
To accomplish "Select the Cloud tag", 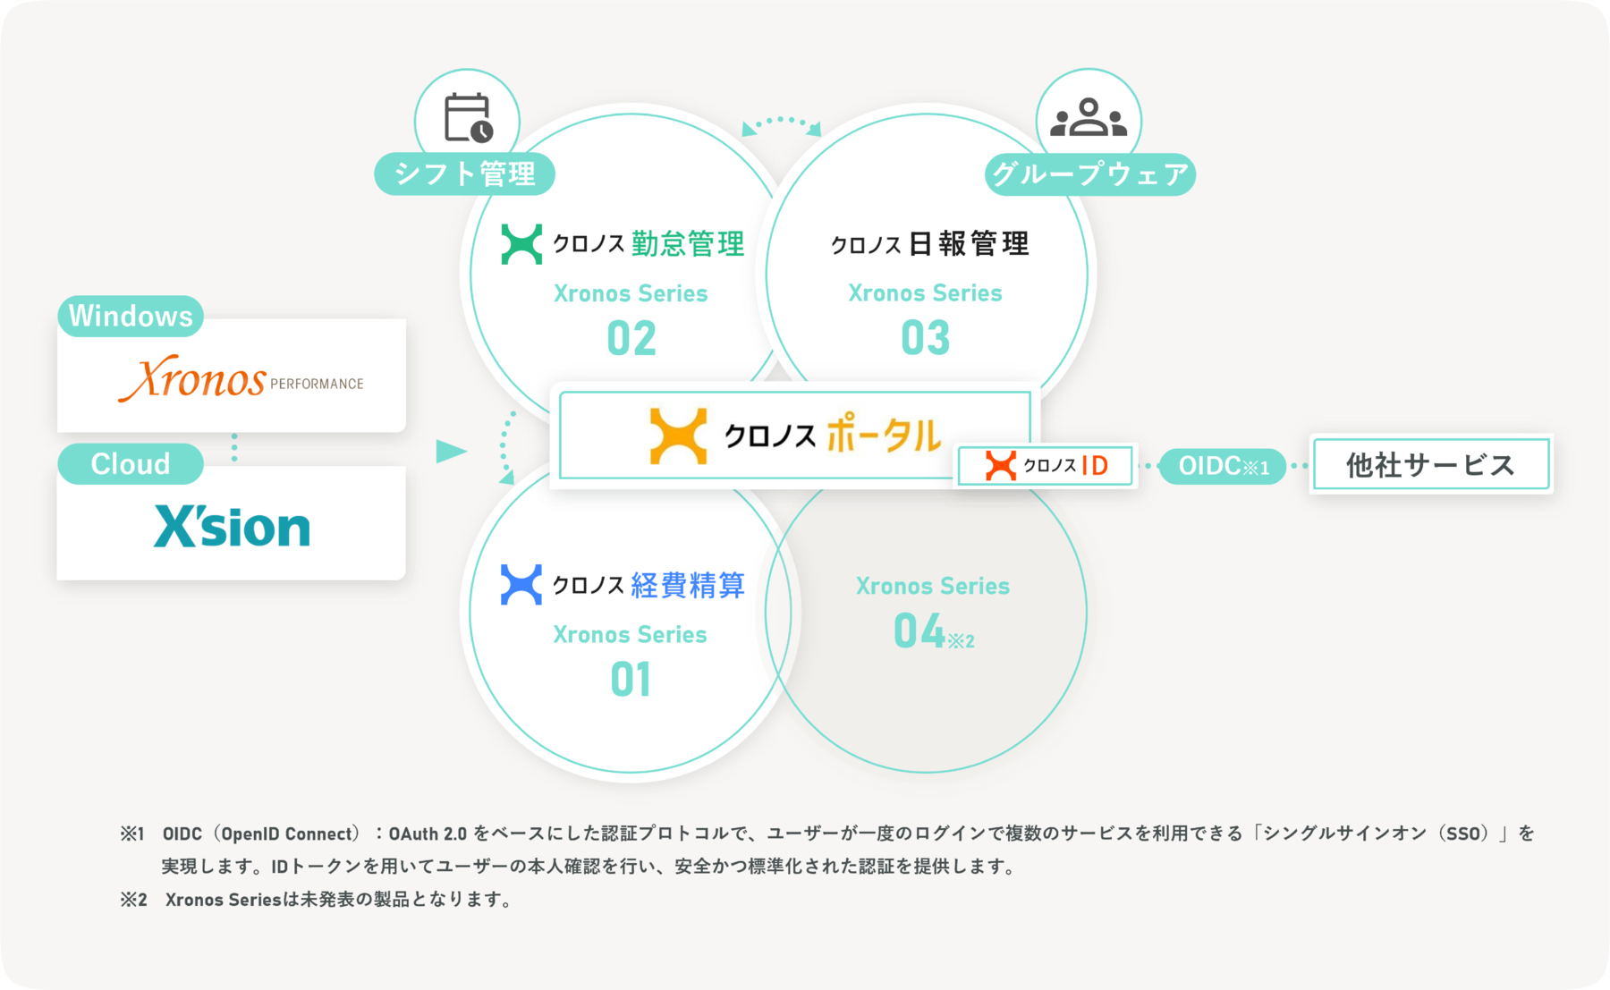I will coord(131,464).
